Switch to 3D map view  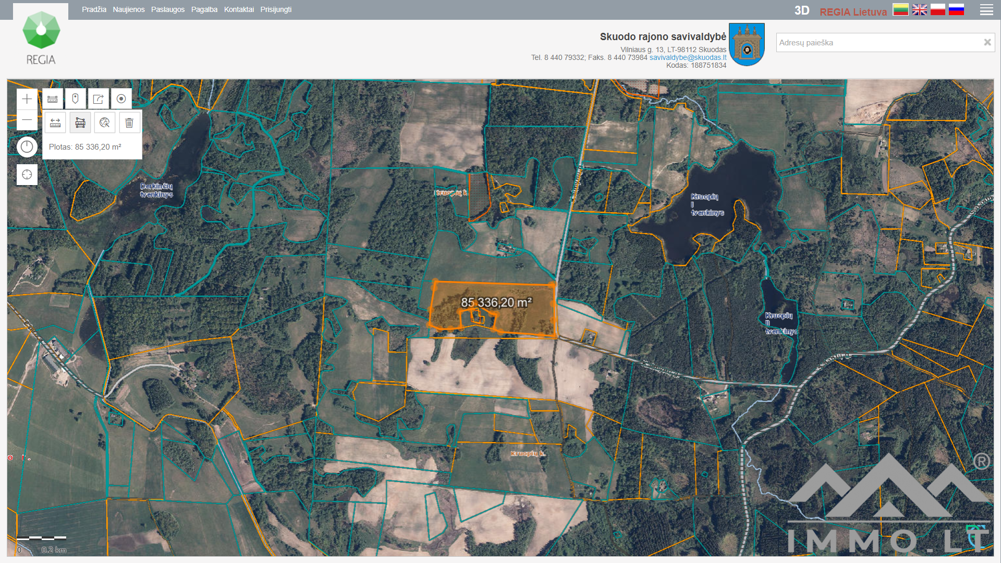tap(802, 11)
